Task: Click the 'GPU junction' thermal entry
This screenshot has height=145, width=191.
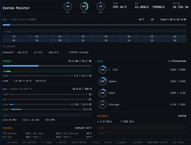Action: point(71,133)
